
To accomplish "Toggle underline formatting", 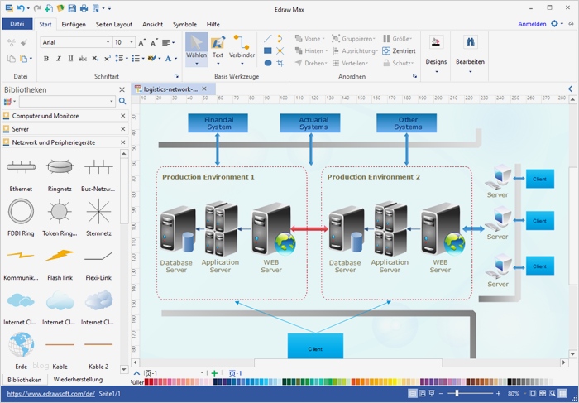I will (x=70, y=59).
